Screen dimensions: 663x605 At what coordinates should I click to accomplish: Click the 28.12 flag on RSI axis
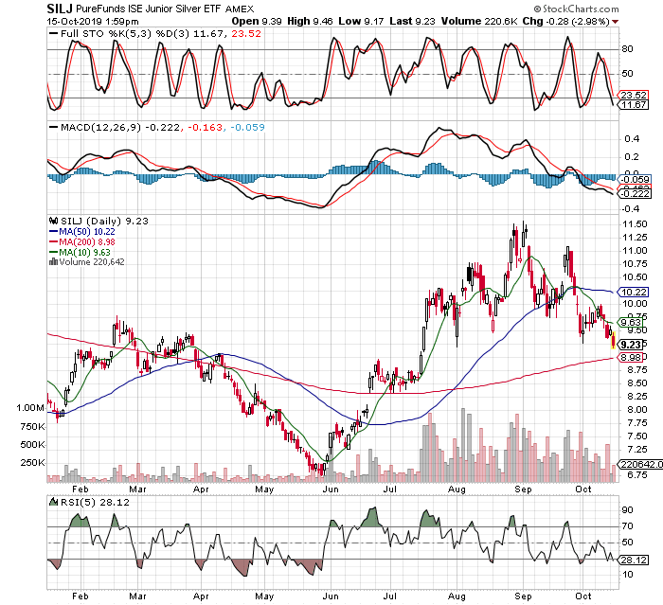(x=634, y=561)
